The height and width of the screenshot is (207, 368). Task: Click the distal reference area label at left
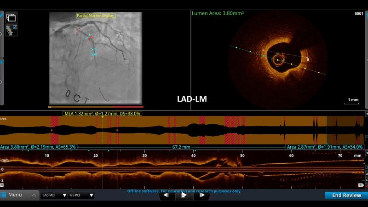(38, 147)
